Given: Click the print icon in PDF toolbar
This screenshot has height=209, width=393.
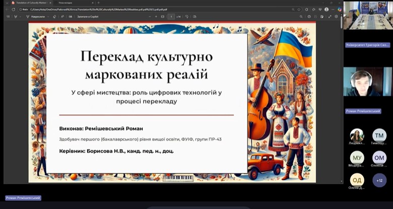Looking at the screenshot, I should click(308, 17).
